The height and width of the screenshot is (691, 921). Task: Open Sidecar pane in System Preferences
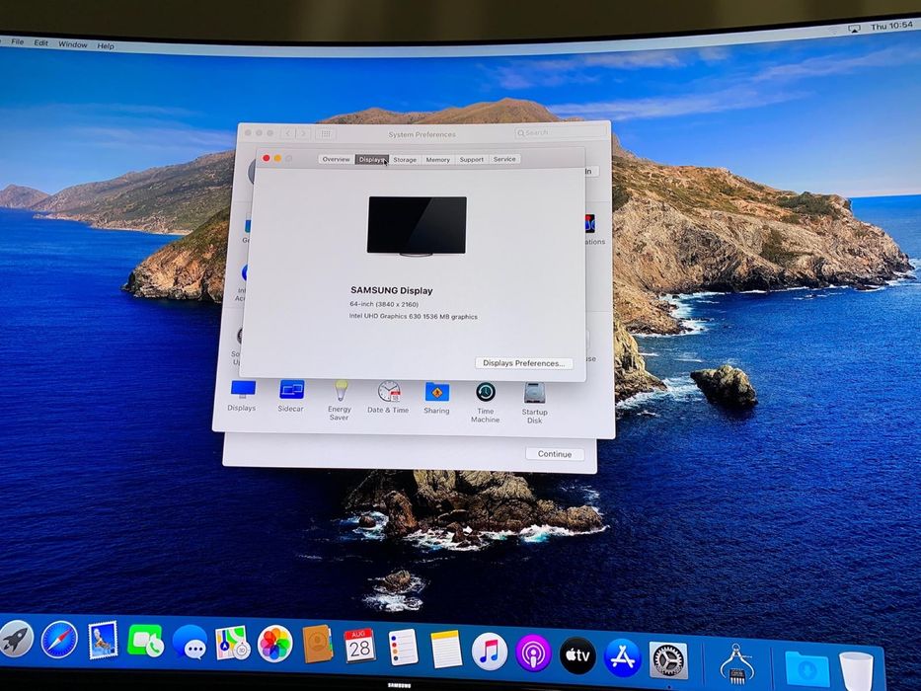tap(291, 397)
